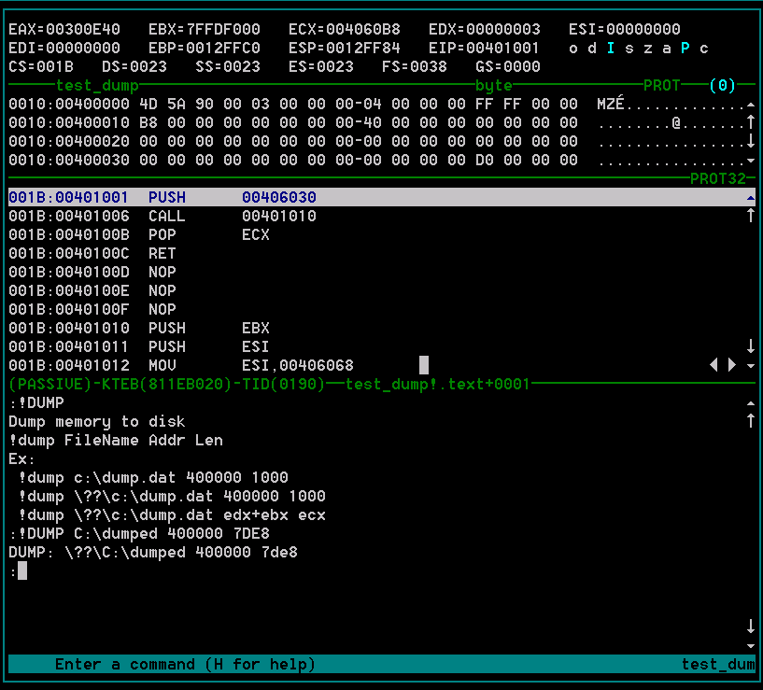Click the command prompt input cursor
The width and height of the screenshot is (763, 690).
[x=22, y=570]
